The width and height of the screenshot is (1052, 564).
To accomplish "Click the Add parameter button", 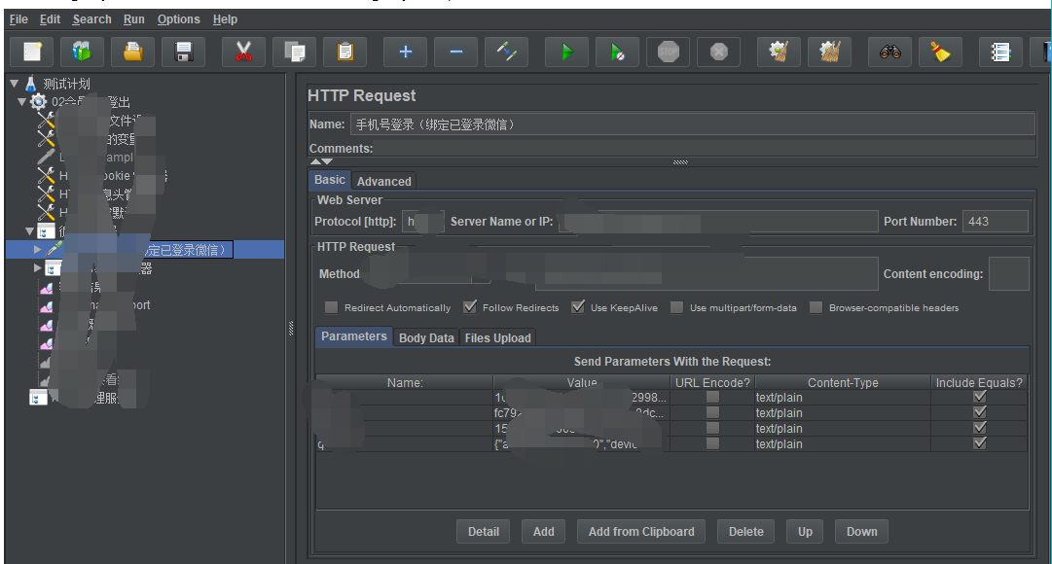I will coord(543,531).
